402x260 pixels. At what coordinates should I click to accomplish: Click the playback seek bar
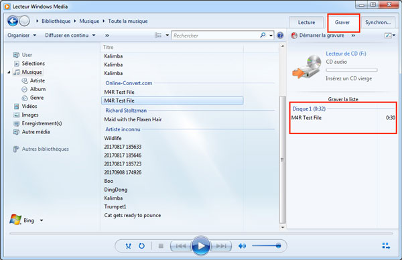201,233
